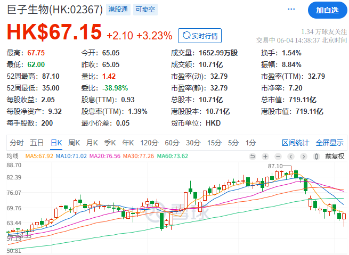Toggle candlestick display style icon
This screenshot has height=255, width=349.
point(316,157)
